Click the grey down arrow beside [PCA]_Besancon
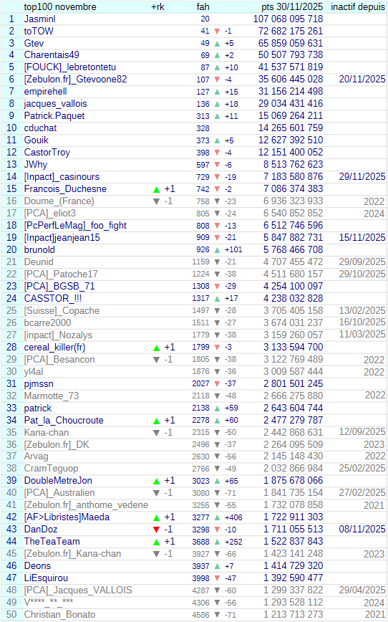388x622 pixels. tap(157, 360)
